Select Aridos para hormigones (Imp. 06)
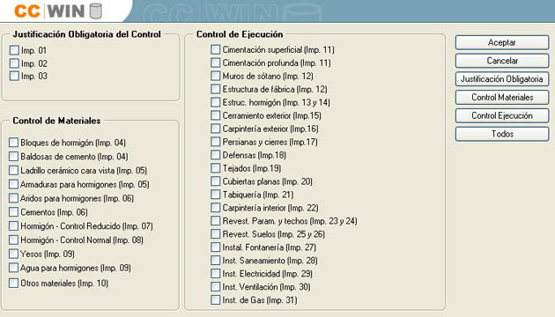555x317 pixels. click(13, 198)
